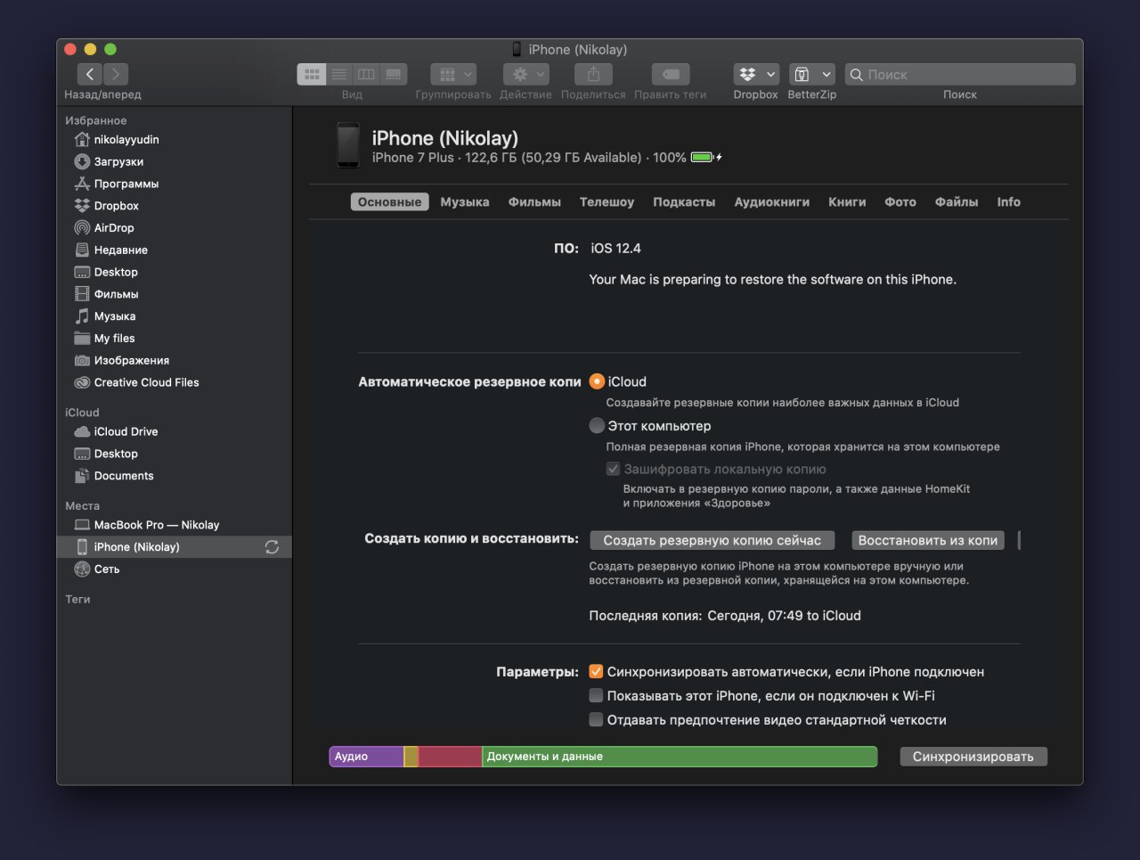This screenshot has height=860, width=1140.
Task: Select the iCloud backup radio button
Action: (597, 381)
